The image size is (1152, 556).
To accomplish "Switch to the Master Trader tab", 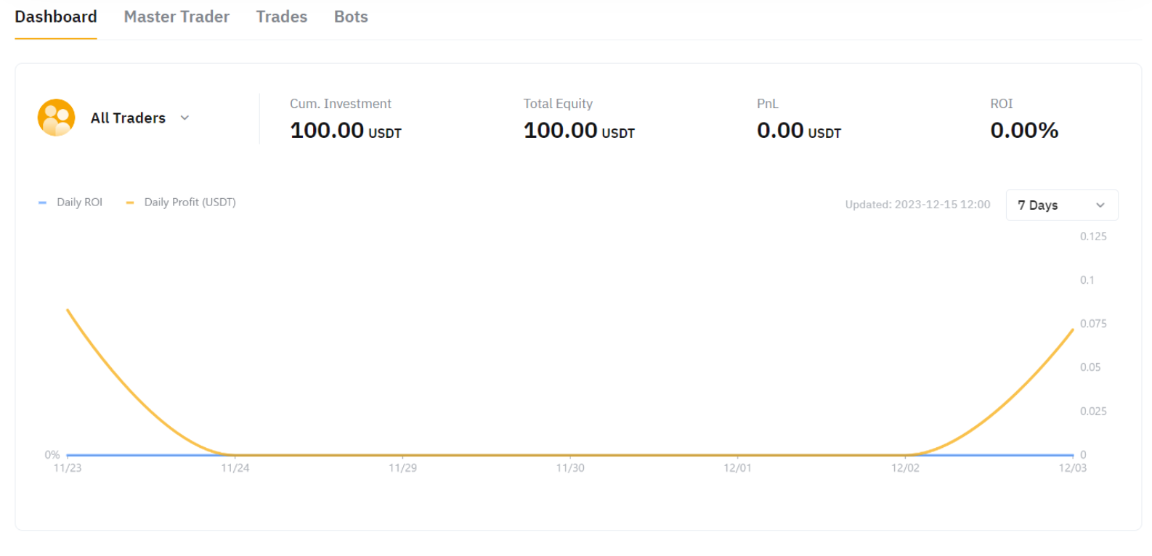I will coord(177,17).
